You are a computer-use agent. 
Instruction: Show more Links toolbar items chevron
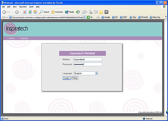166,17
